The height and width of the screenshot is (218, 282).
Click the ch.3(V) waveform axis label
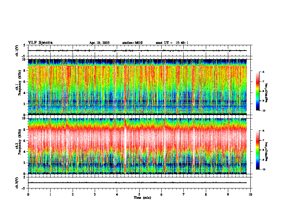(x=17, y=183)
